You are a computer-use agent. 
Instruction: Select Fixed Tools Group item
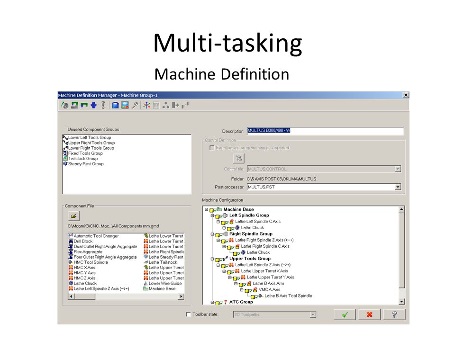[x=85, y=153]
